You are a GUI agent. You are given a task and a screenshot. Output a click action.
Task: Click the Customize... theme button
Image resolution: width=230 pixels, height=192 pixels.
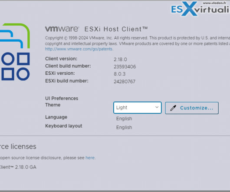pyautogui.click(x=192, y=108)
